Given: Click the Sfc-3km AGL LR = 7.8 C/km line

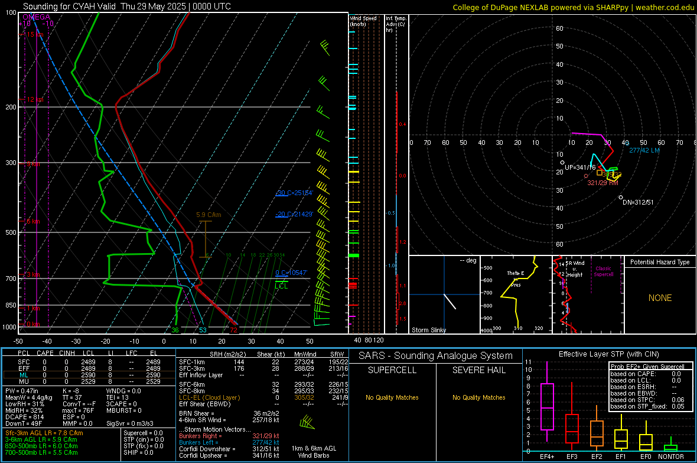Looking at the screenshot, I should 44,433.
